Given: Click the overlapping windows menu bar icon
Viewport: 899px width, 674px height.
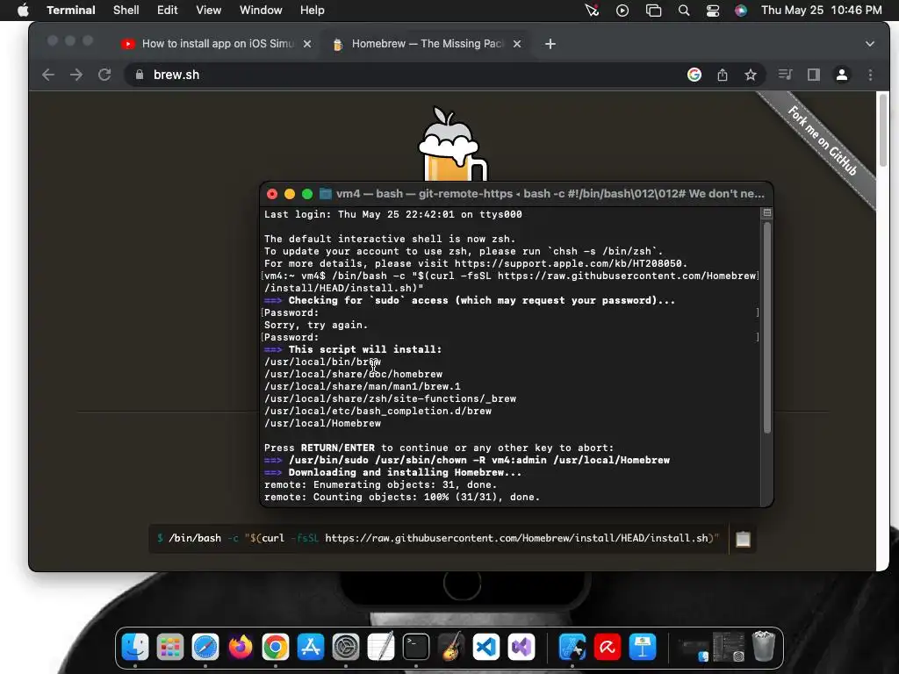Looking at the screenshot, I should coord(653,10).
